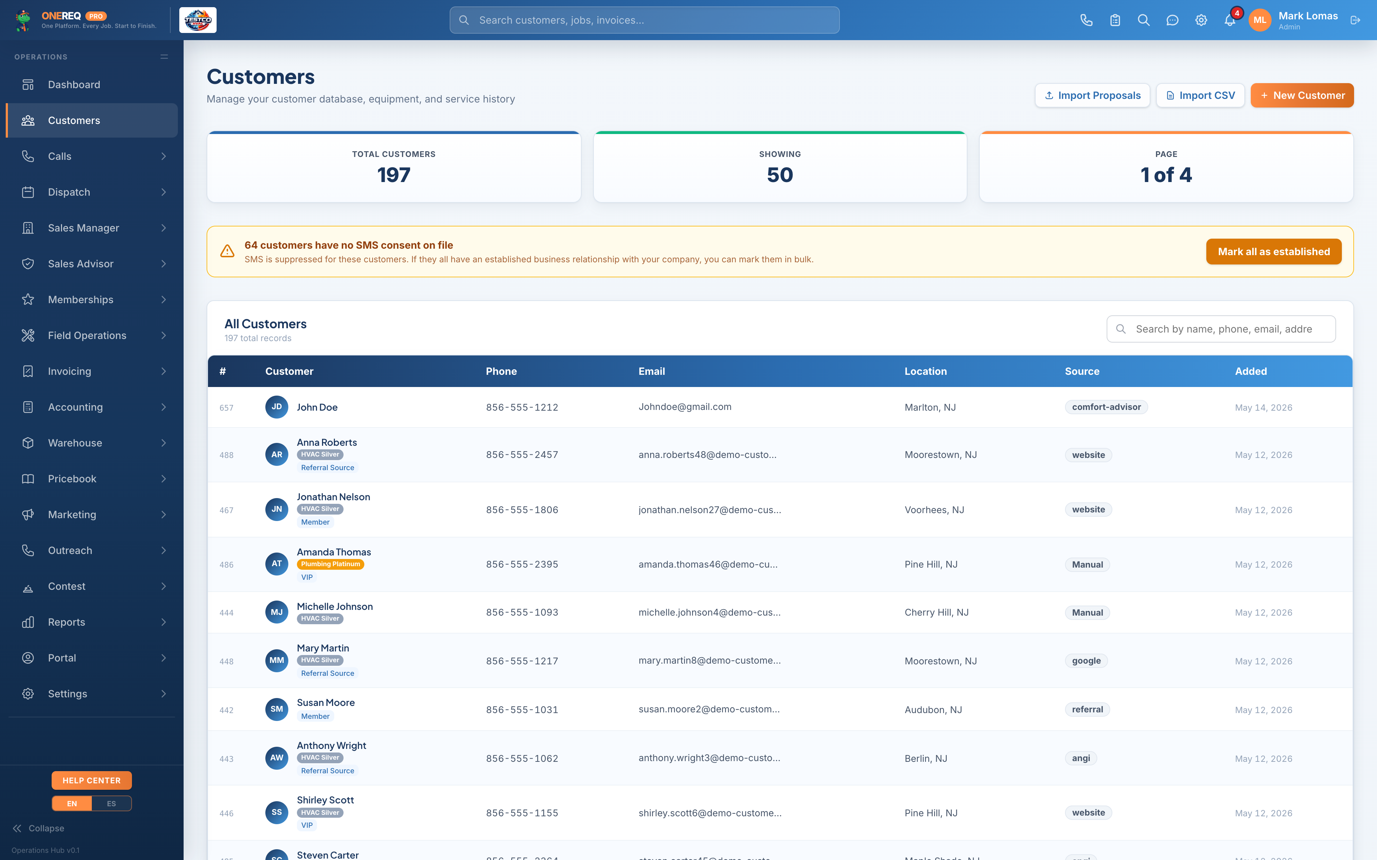Click the Sales Advisor shield icon
The height and width of the screenshot is (860, 1377).
(28, 264)
